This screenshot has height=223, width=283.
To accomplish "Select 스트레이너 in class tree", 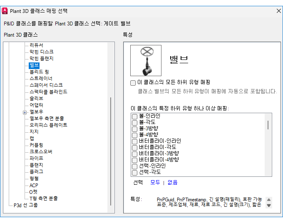I will point(41,79).
